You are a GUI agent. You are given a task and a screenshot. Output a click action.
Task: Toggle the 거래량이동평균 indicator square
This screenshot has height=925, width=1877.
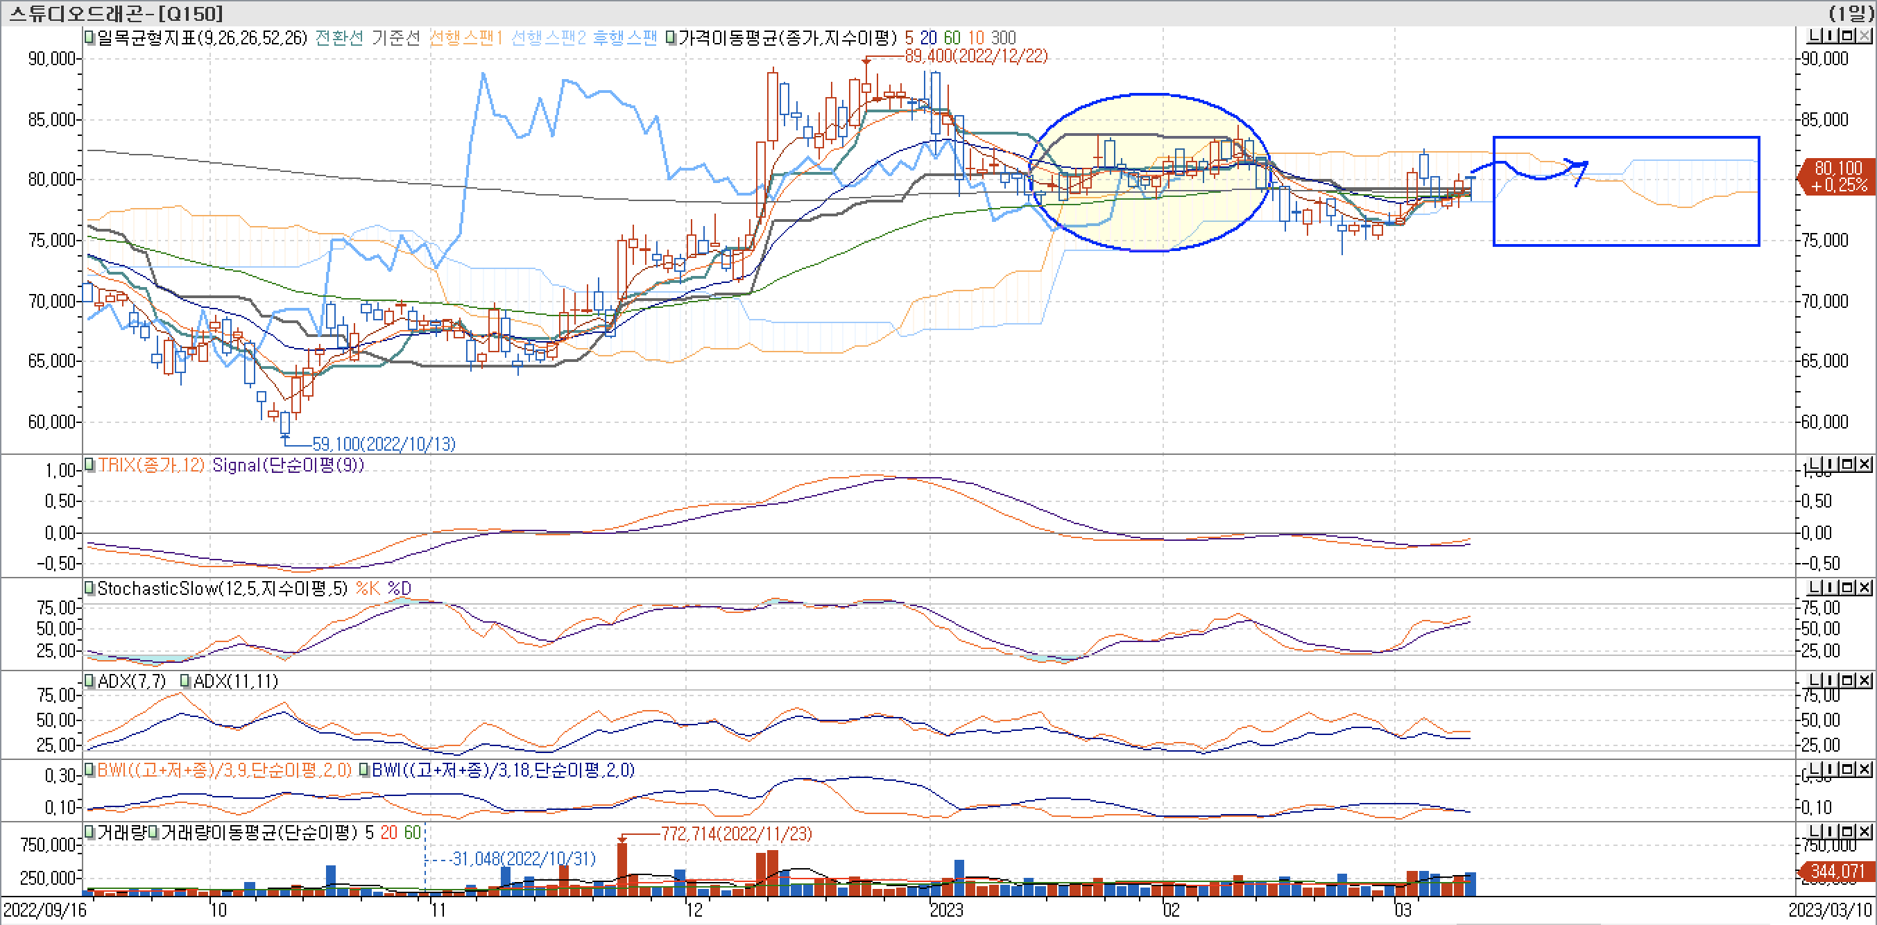tap(154, 833)
